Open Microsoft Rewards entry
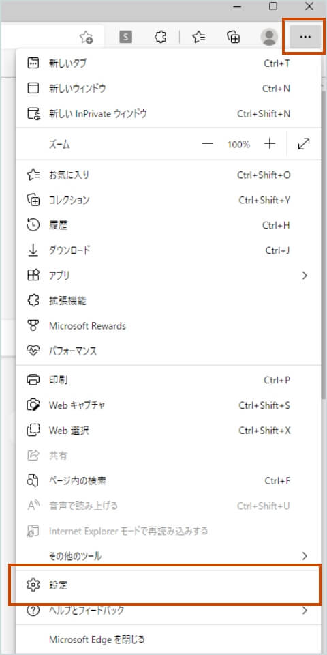 coord(168,326)
